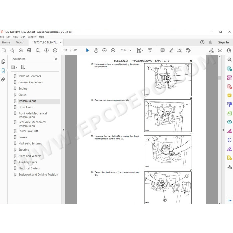
Task: Share a link to file icon
Action: click(x=212, y=50)
